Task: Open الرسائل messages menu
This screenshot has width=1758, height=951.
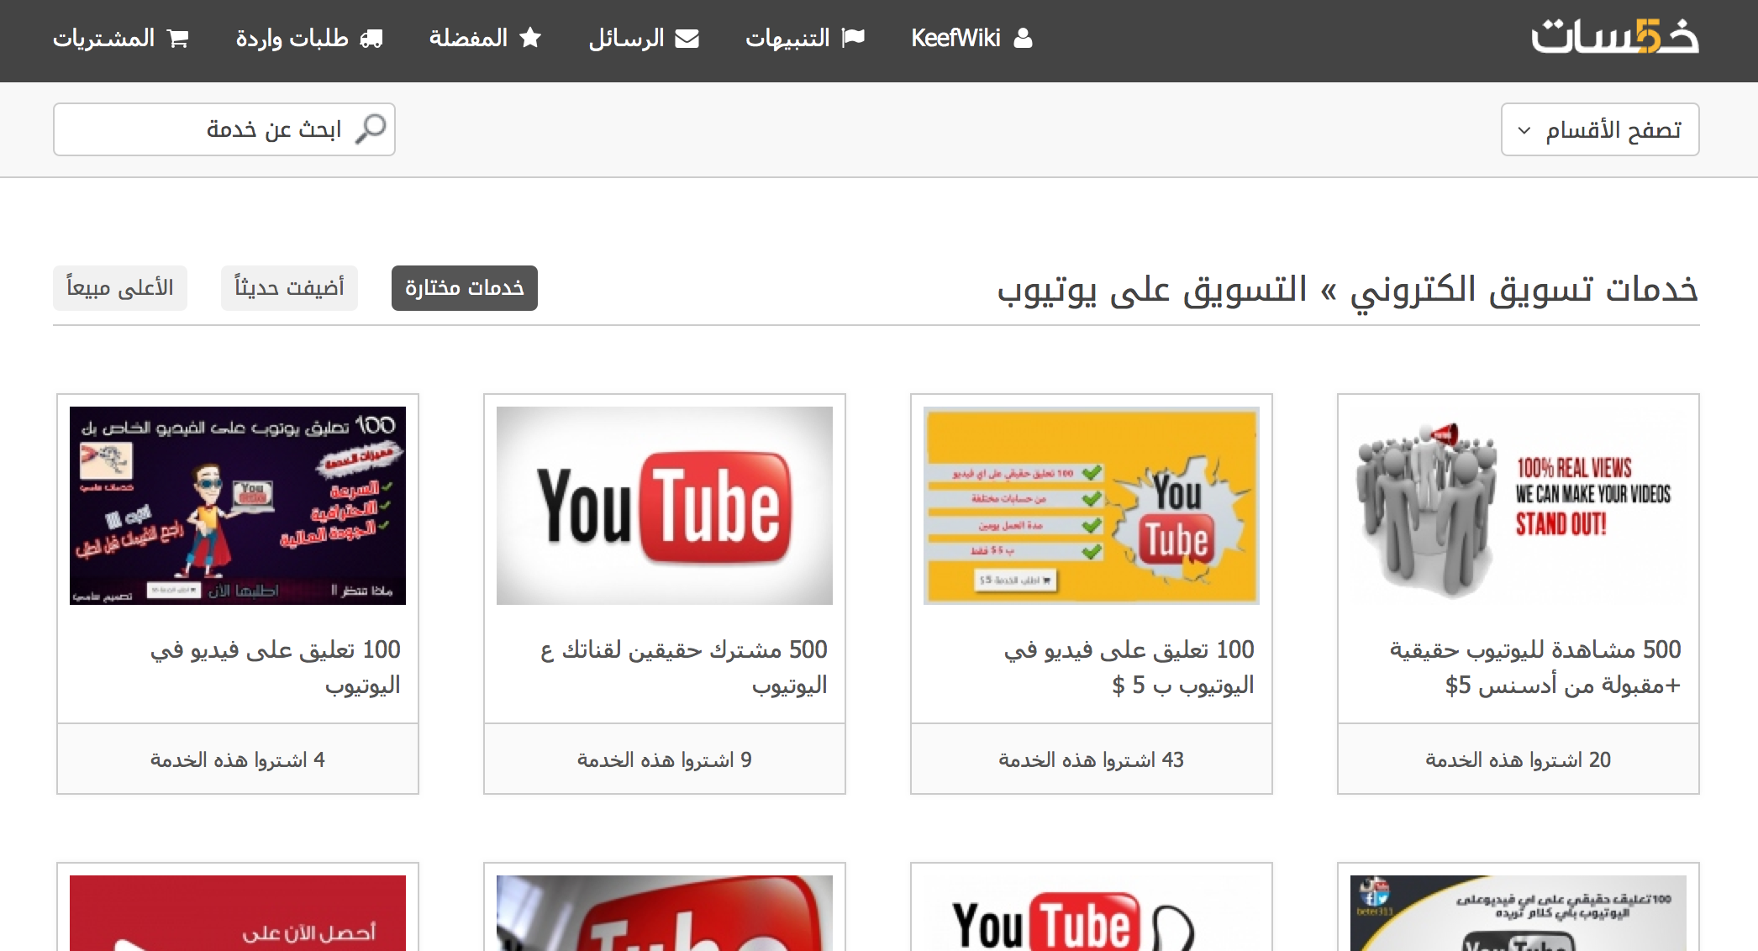Action: (x=644, y=38)
